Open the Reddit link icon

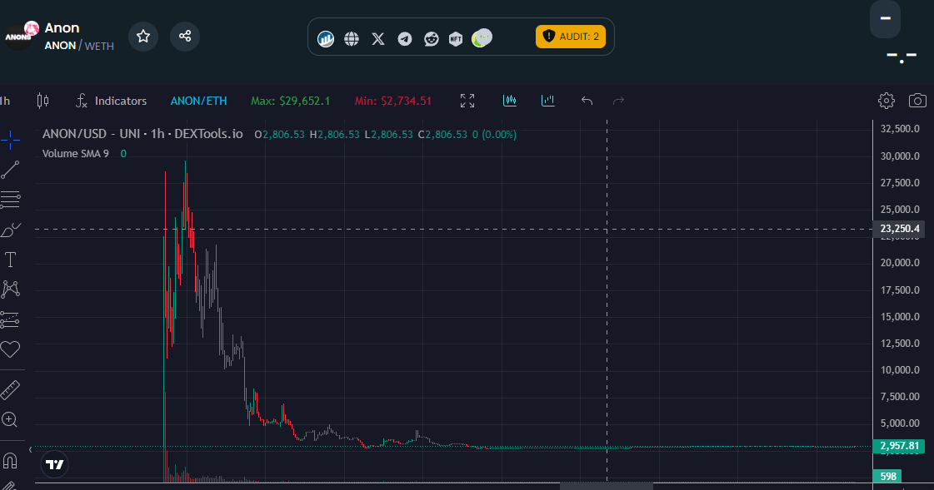point(431,38)
